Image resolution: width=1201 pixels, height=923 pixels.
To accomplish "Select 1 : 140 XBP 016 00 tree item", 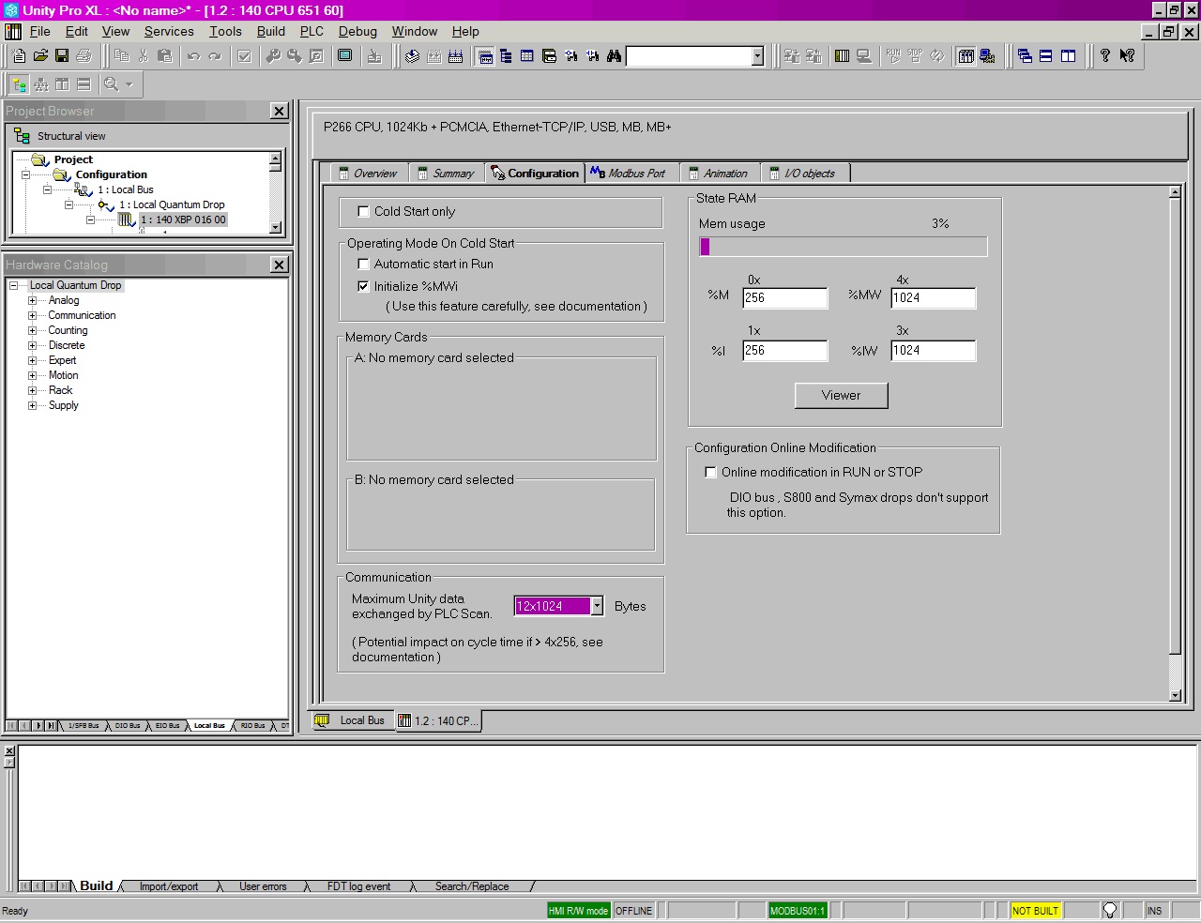I will pos(184,220).
